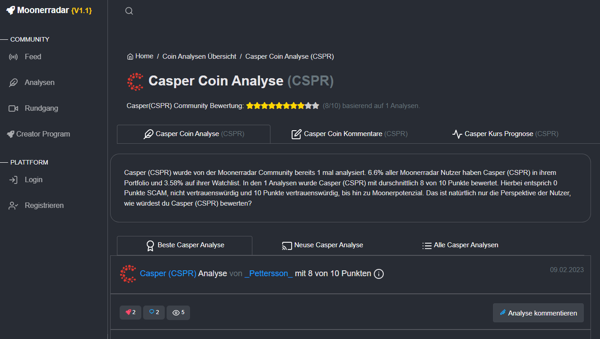Click the feather icon on Casper Coin Analyse tab
This screenshot has height=339, width=600.
pyautogui.click(x=148, y=134)
